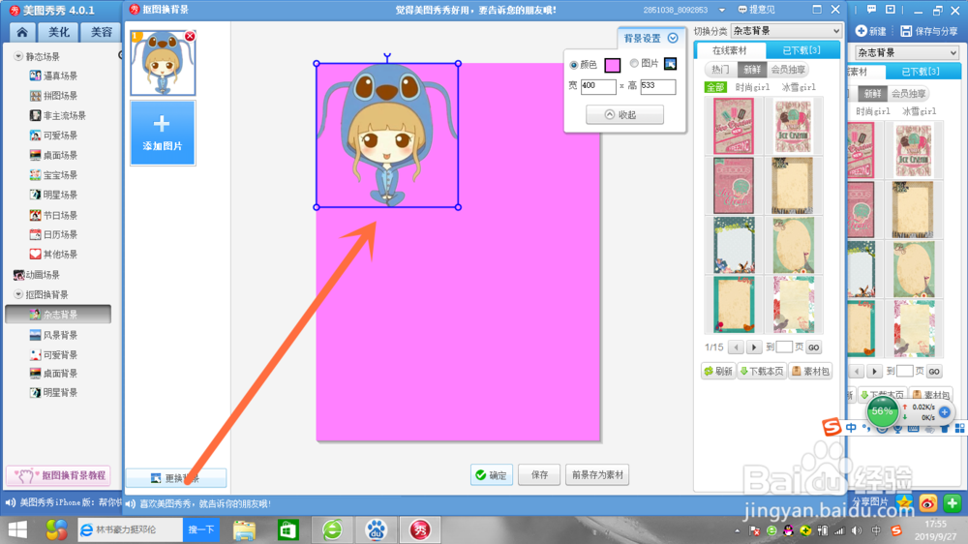Open 非主流场景 in the scene list
Screen dimensions: 968x544
click(x=58, y=115)
